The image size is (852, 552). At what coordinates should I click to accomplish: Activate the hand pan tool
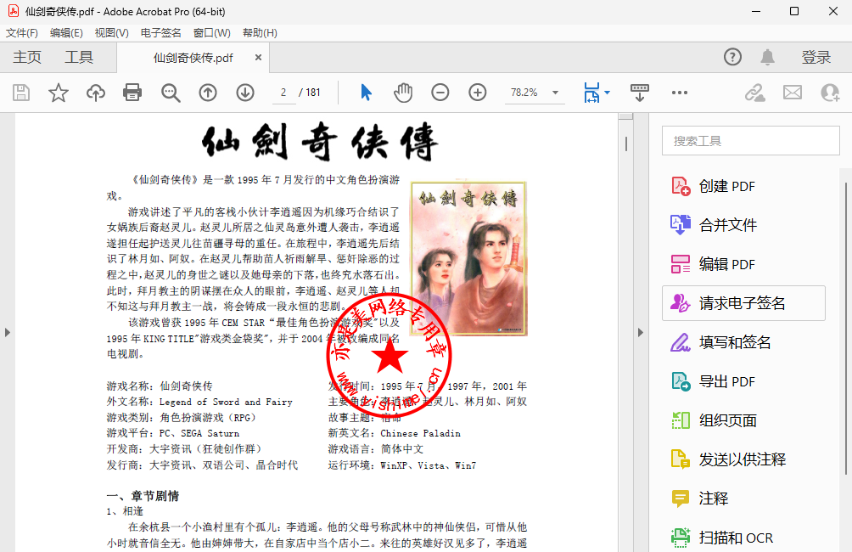pos(403,93)
